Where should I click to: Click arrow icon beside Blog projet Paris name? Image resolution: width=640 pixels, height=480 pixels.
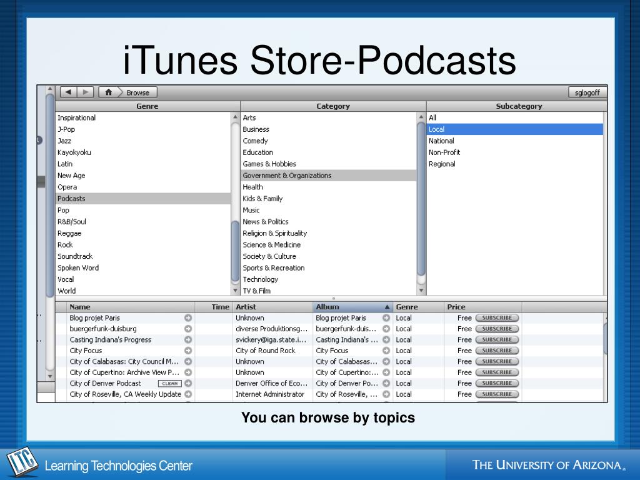[188, 318]
